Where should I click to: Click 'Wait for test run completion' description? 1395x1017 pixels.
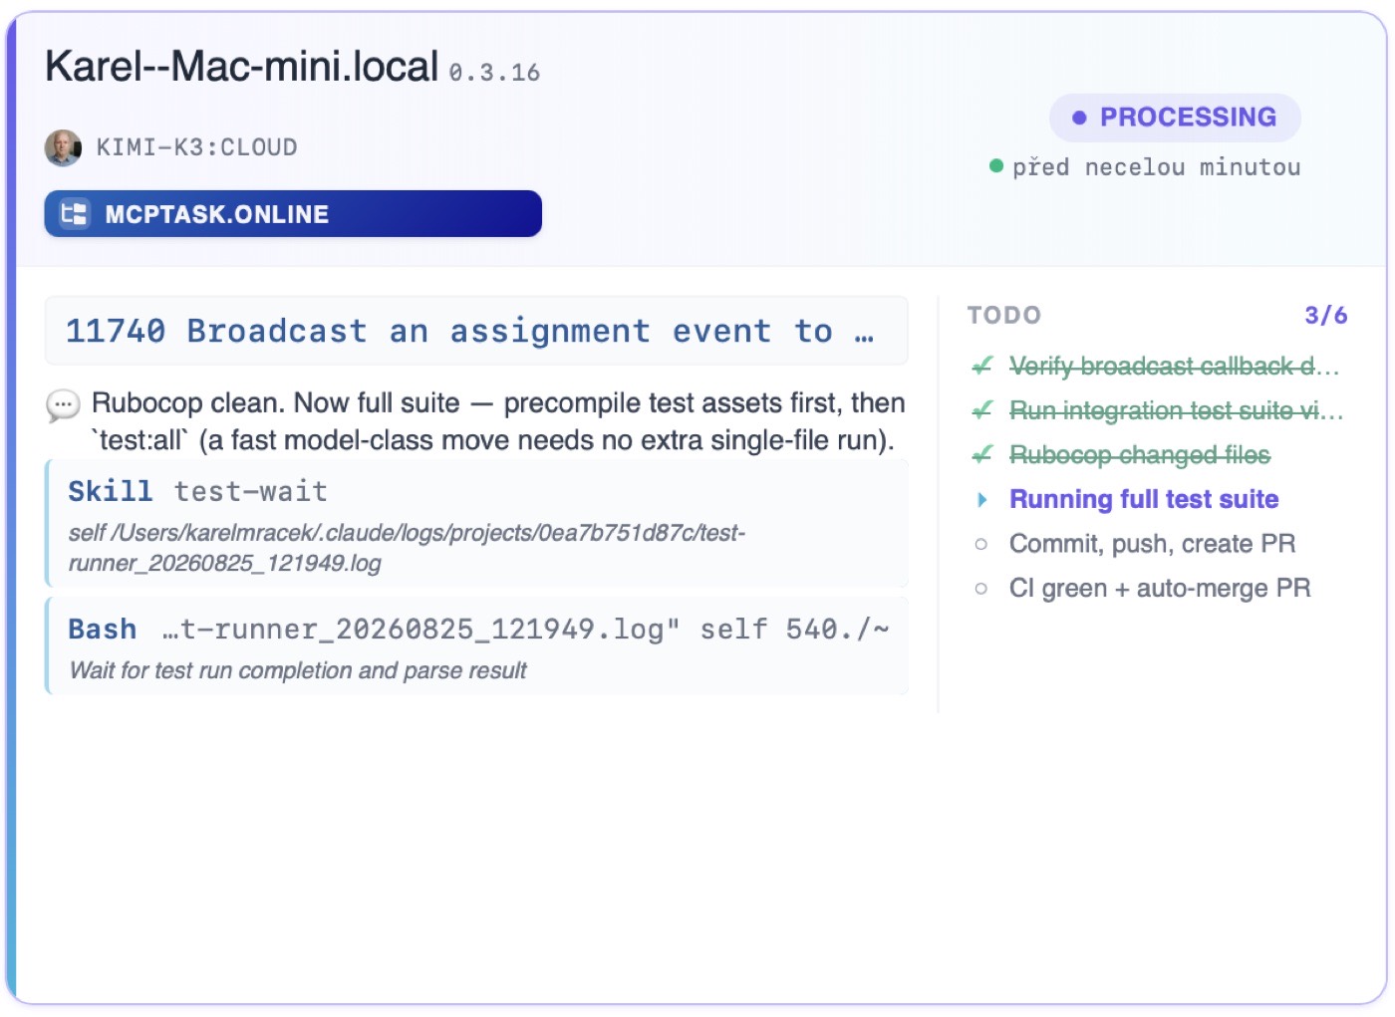(x=298, y=670)
